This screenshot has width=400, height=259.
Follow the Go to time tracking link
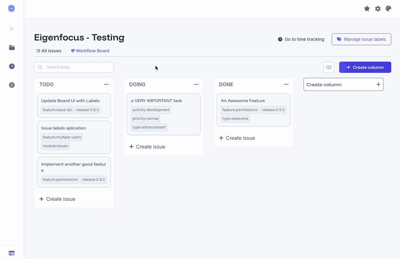tap(301, 39)
